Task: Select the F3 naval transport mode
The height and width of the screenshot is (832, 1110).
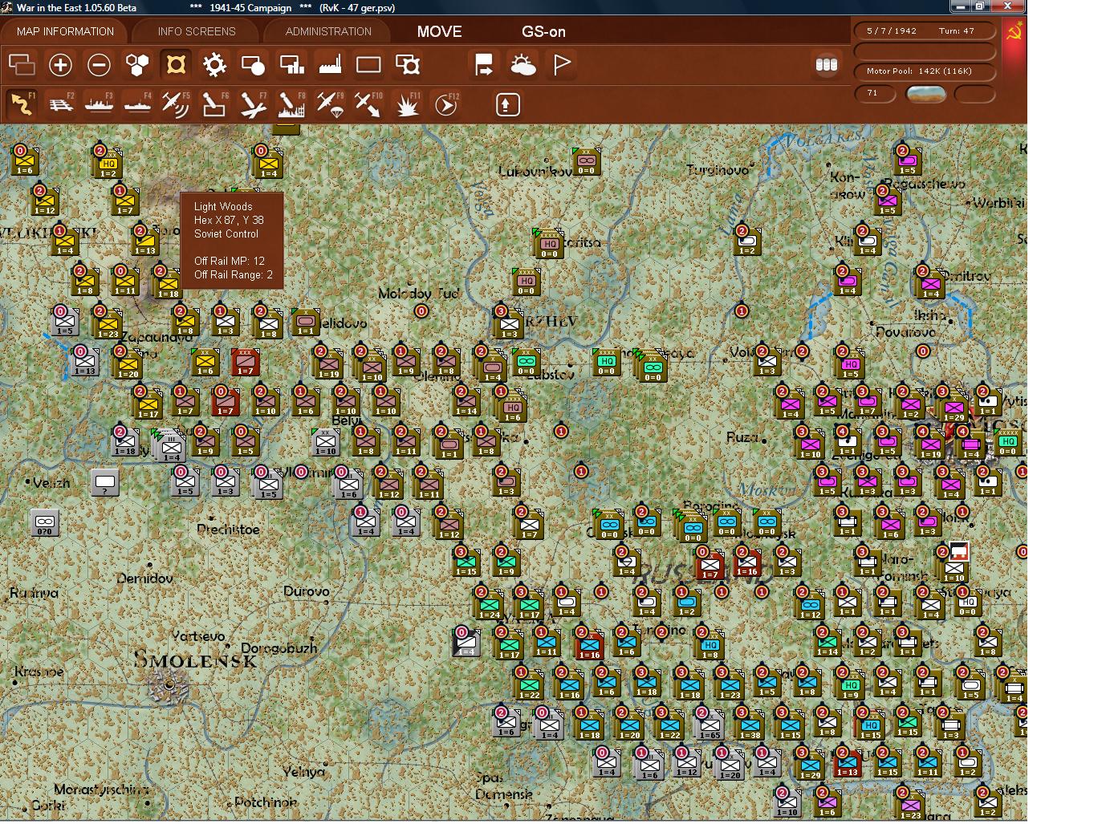Action: (x=99, y=104)
